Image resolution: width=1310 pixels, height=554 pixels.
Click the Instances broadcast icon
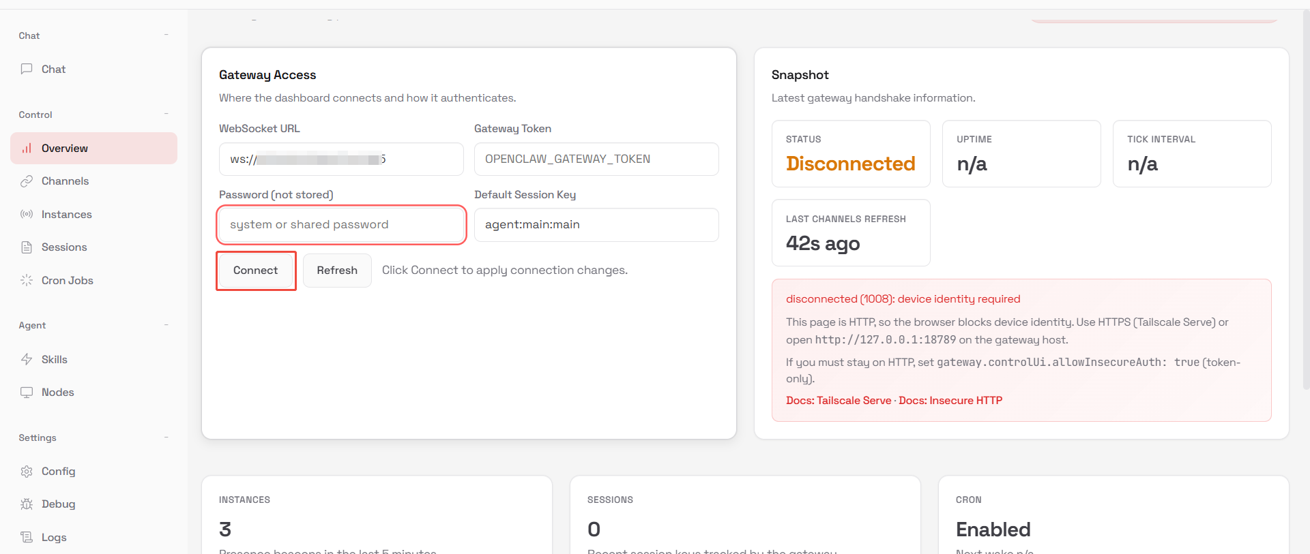click(27, 214)
